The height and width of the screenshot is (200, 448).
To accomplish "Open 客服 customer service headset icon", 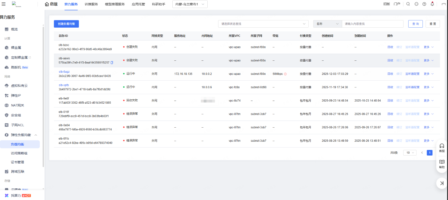I will 442,148.
